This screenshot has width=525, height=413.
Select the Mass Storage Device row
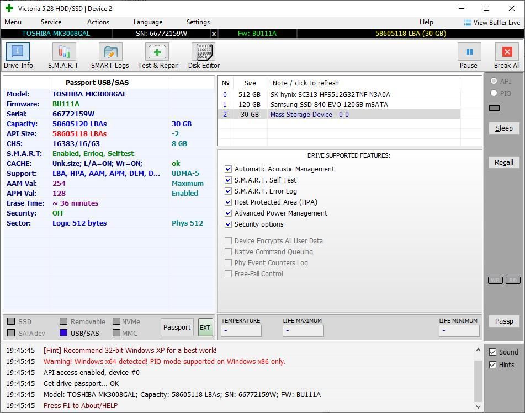pyautogui.click(x=339, y=114)
